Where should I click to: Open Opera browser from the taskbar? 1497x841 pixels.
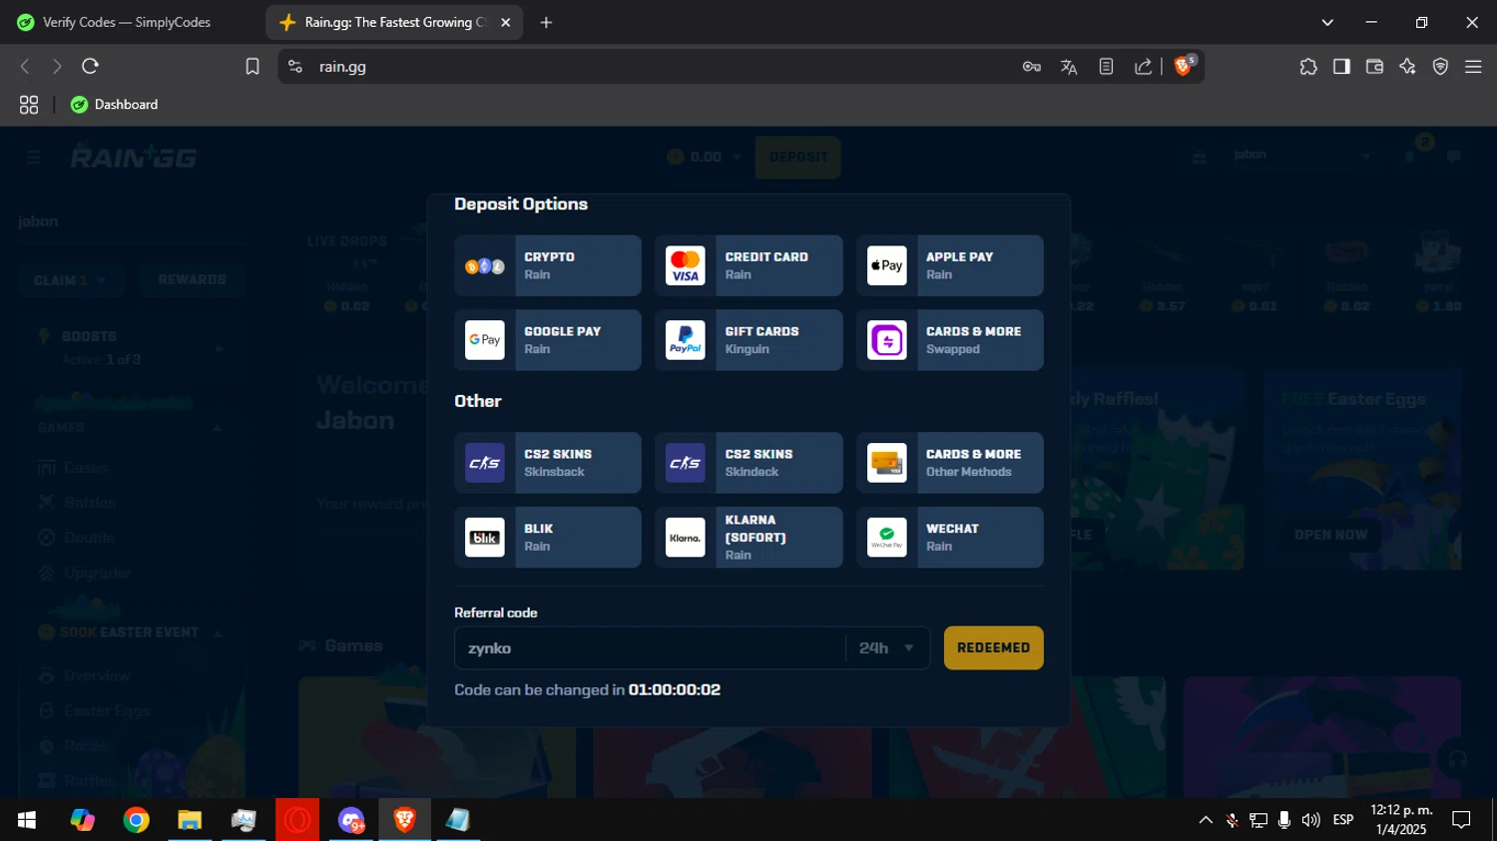click(297, 820)
